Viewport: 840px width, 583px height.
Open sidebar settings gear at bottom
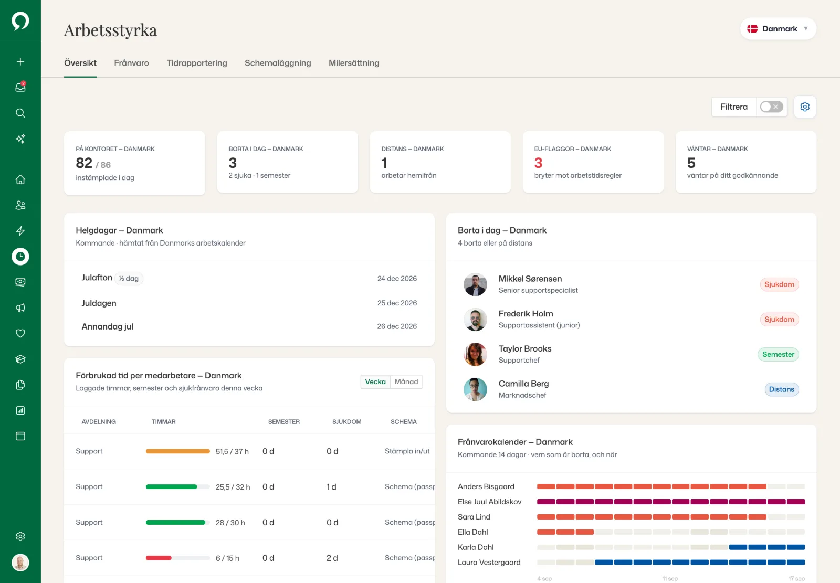(x=20, y=536)
